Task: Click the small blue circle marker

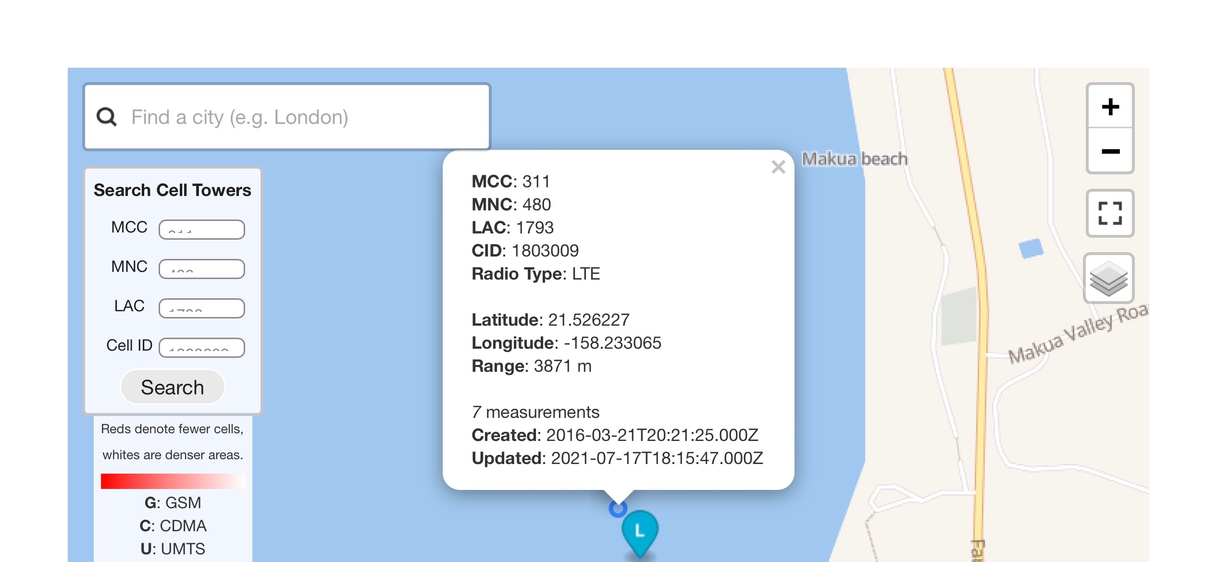Action: 618,508
